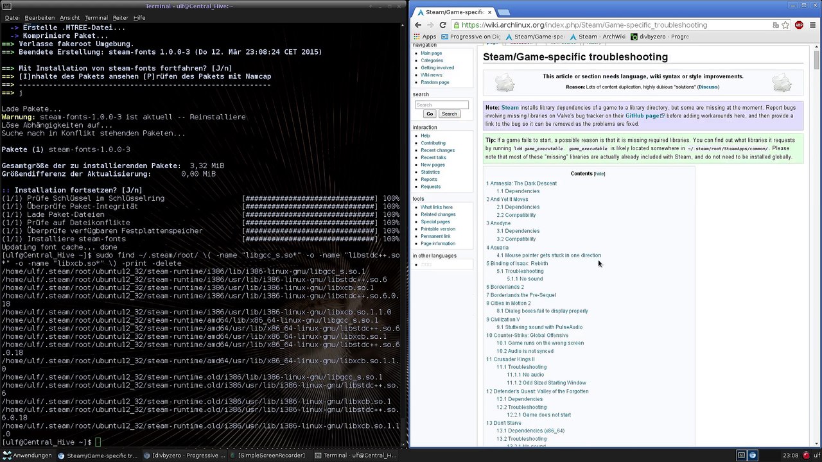Click the Steam link in the Note

pyautogui.click(x=510, y=108)
